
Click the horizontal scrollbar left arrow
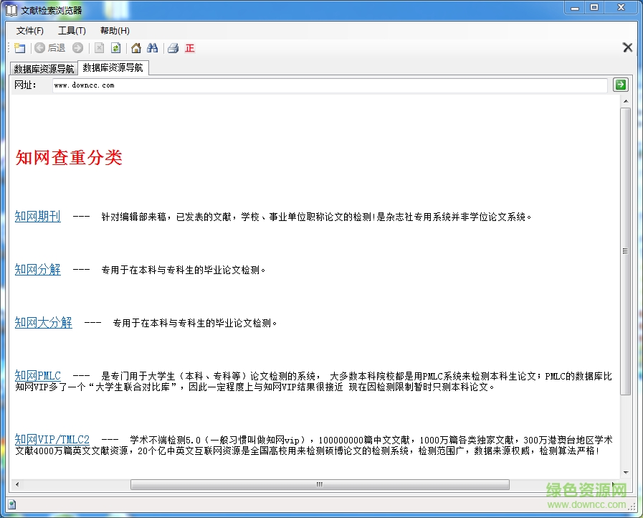tap(16, 484)
